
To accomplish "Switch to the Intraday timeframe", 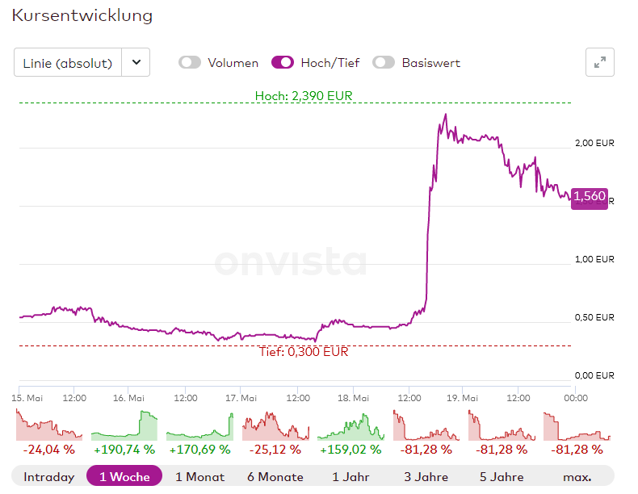I will click(x=48, y=476).
